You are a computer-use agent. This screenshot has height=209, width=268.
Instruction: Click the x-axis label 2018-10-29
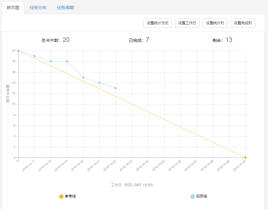point(223,166)
